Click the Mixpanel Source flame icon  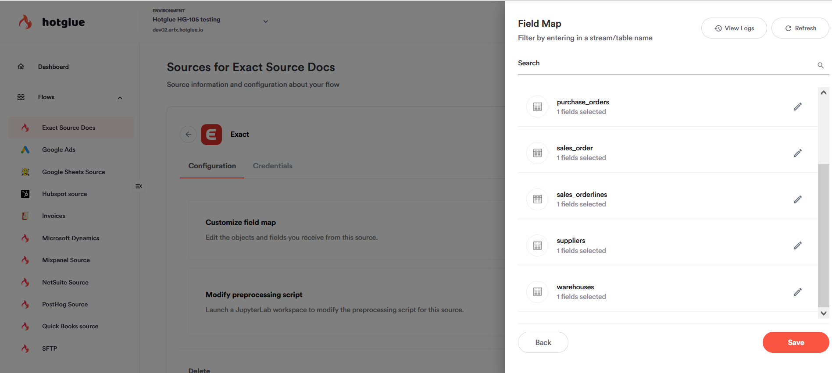[x=25, y=260]
